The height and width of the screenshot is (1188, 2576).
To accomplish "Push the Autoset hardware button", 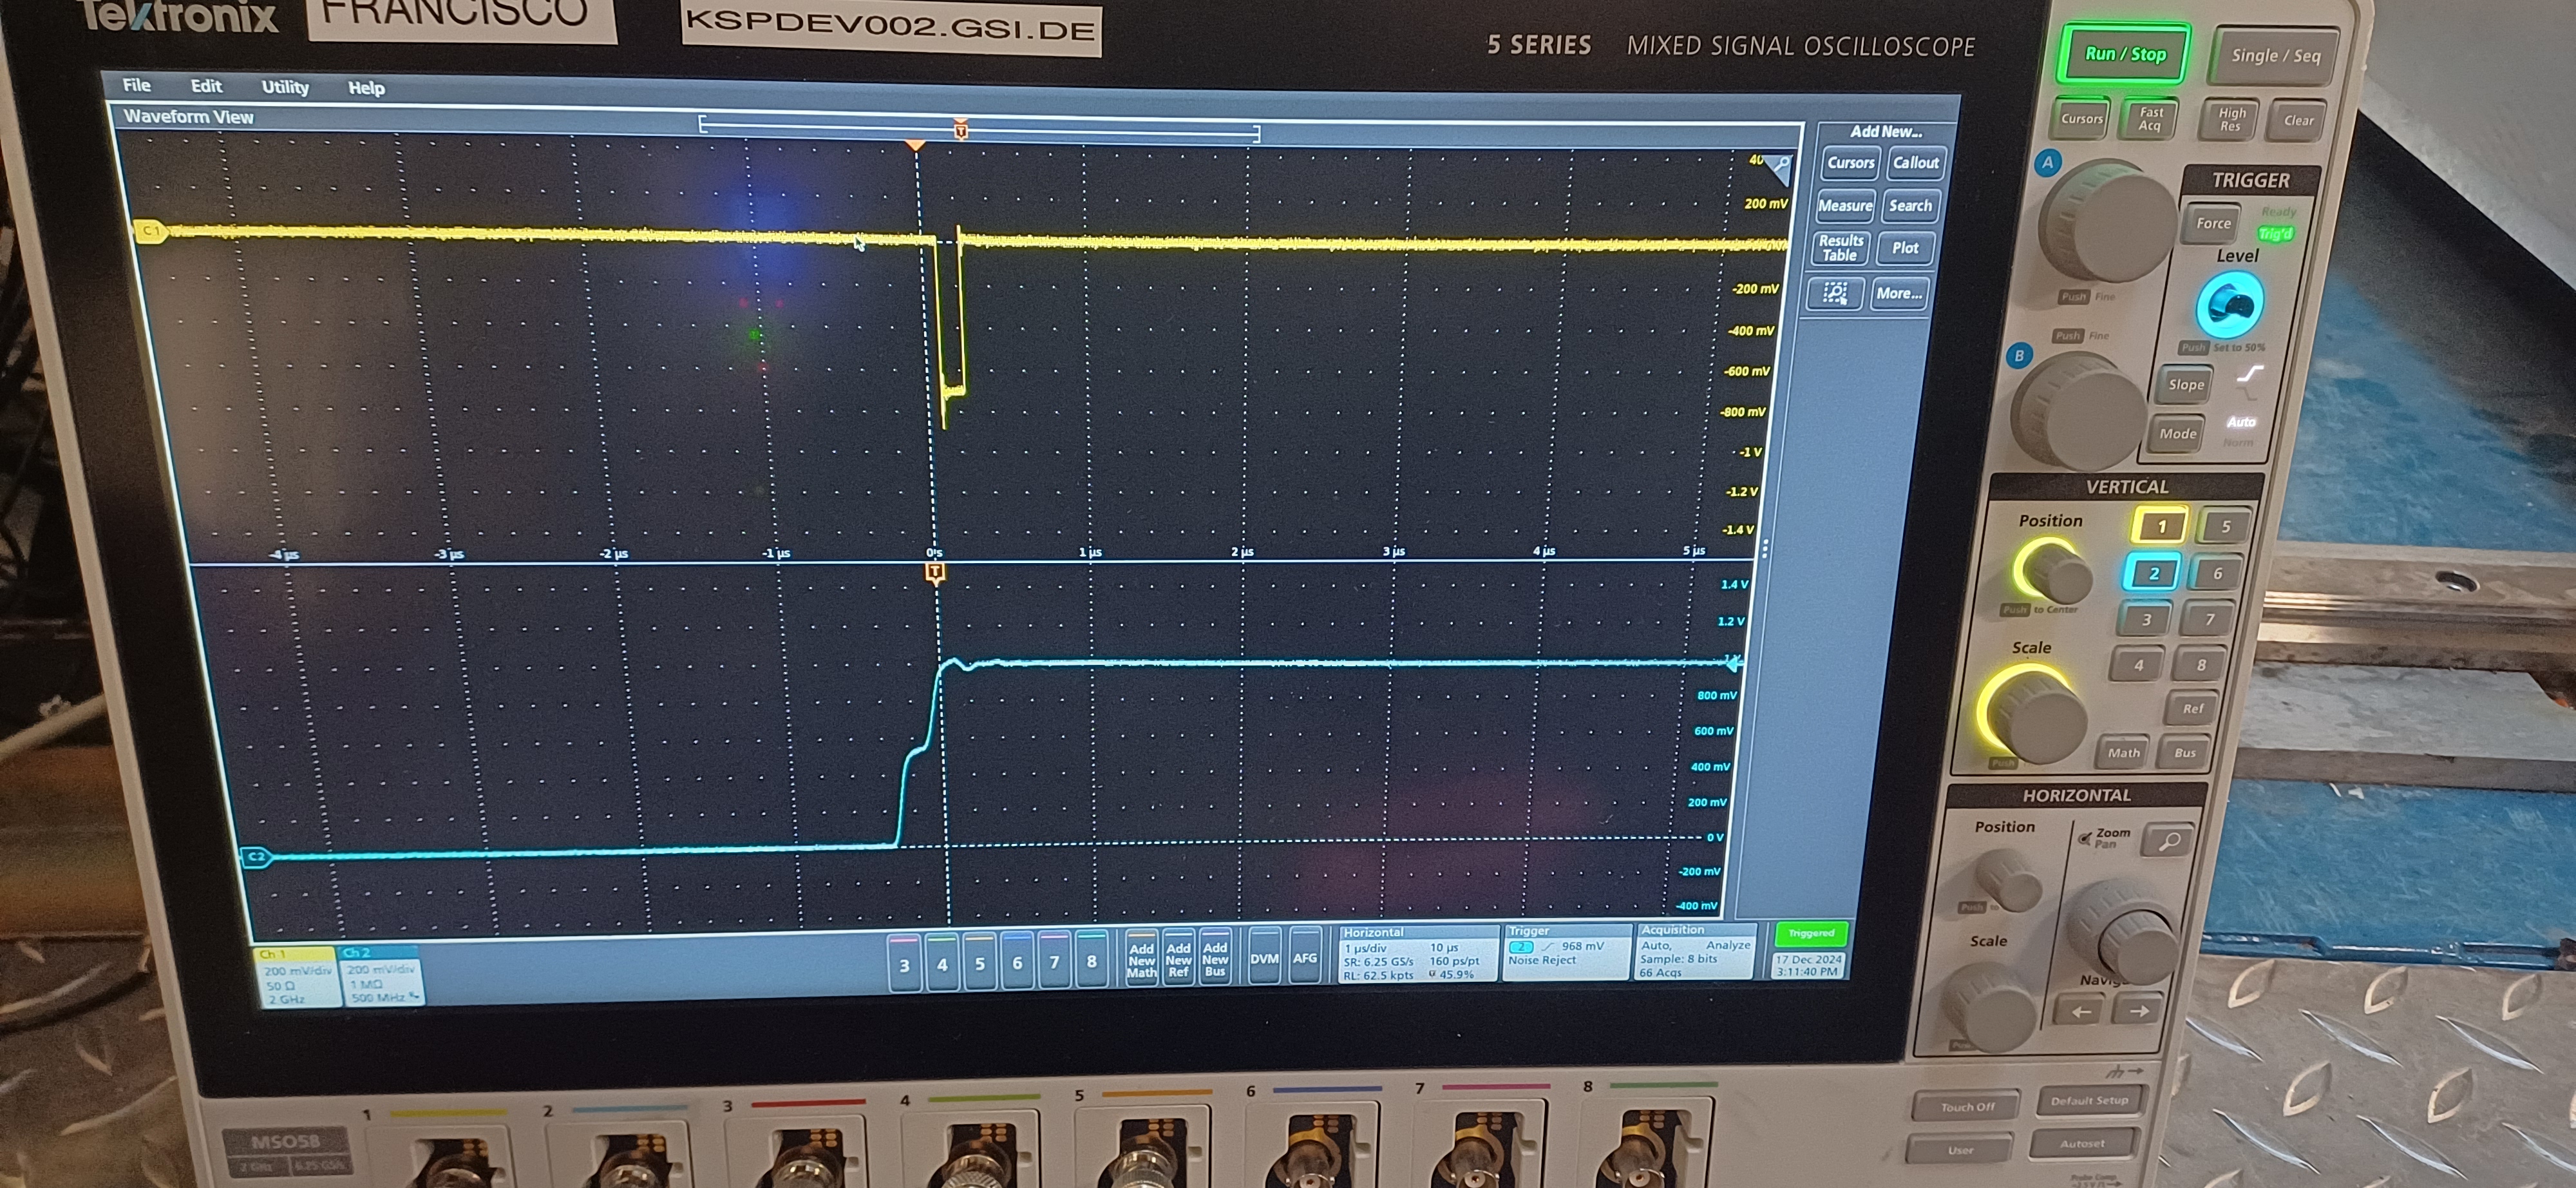I will point(2082,1143).
